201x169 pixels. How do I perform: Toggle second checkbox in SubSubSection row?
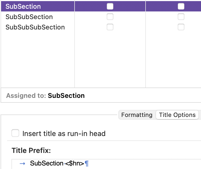point(181,17)
